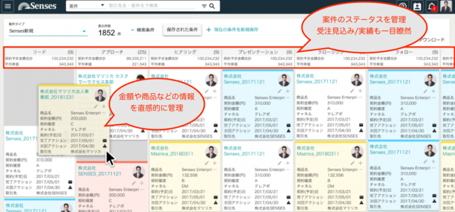455x212 pixels.
Task: Click avatar on クロージング Mazrica_20180311 card
Action: pos(357,152)
